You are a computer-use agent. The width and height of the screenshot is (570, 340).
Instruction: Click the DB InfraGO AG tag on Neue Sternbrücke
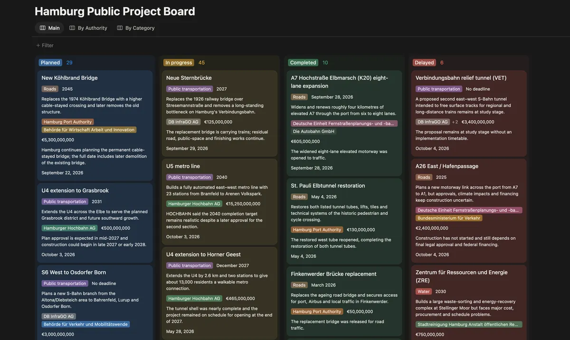(x=183, y=122)
